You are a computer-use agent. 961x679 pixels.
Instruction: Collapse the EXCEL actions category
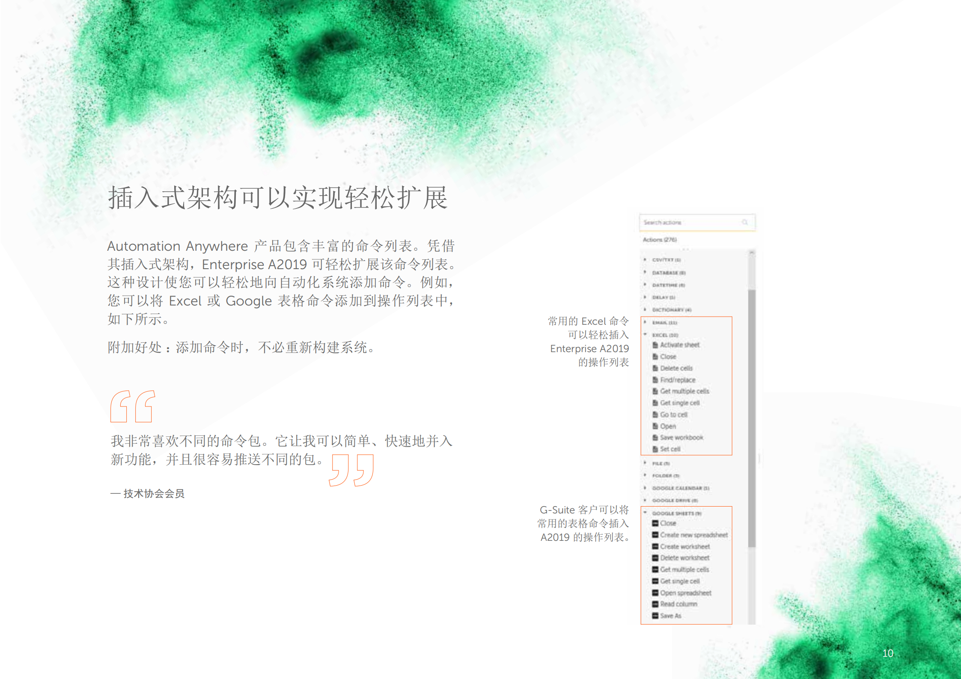point(646,335)
